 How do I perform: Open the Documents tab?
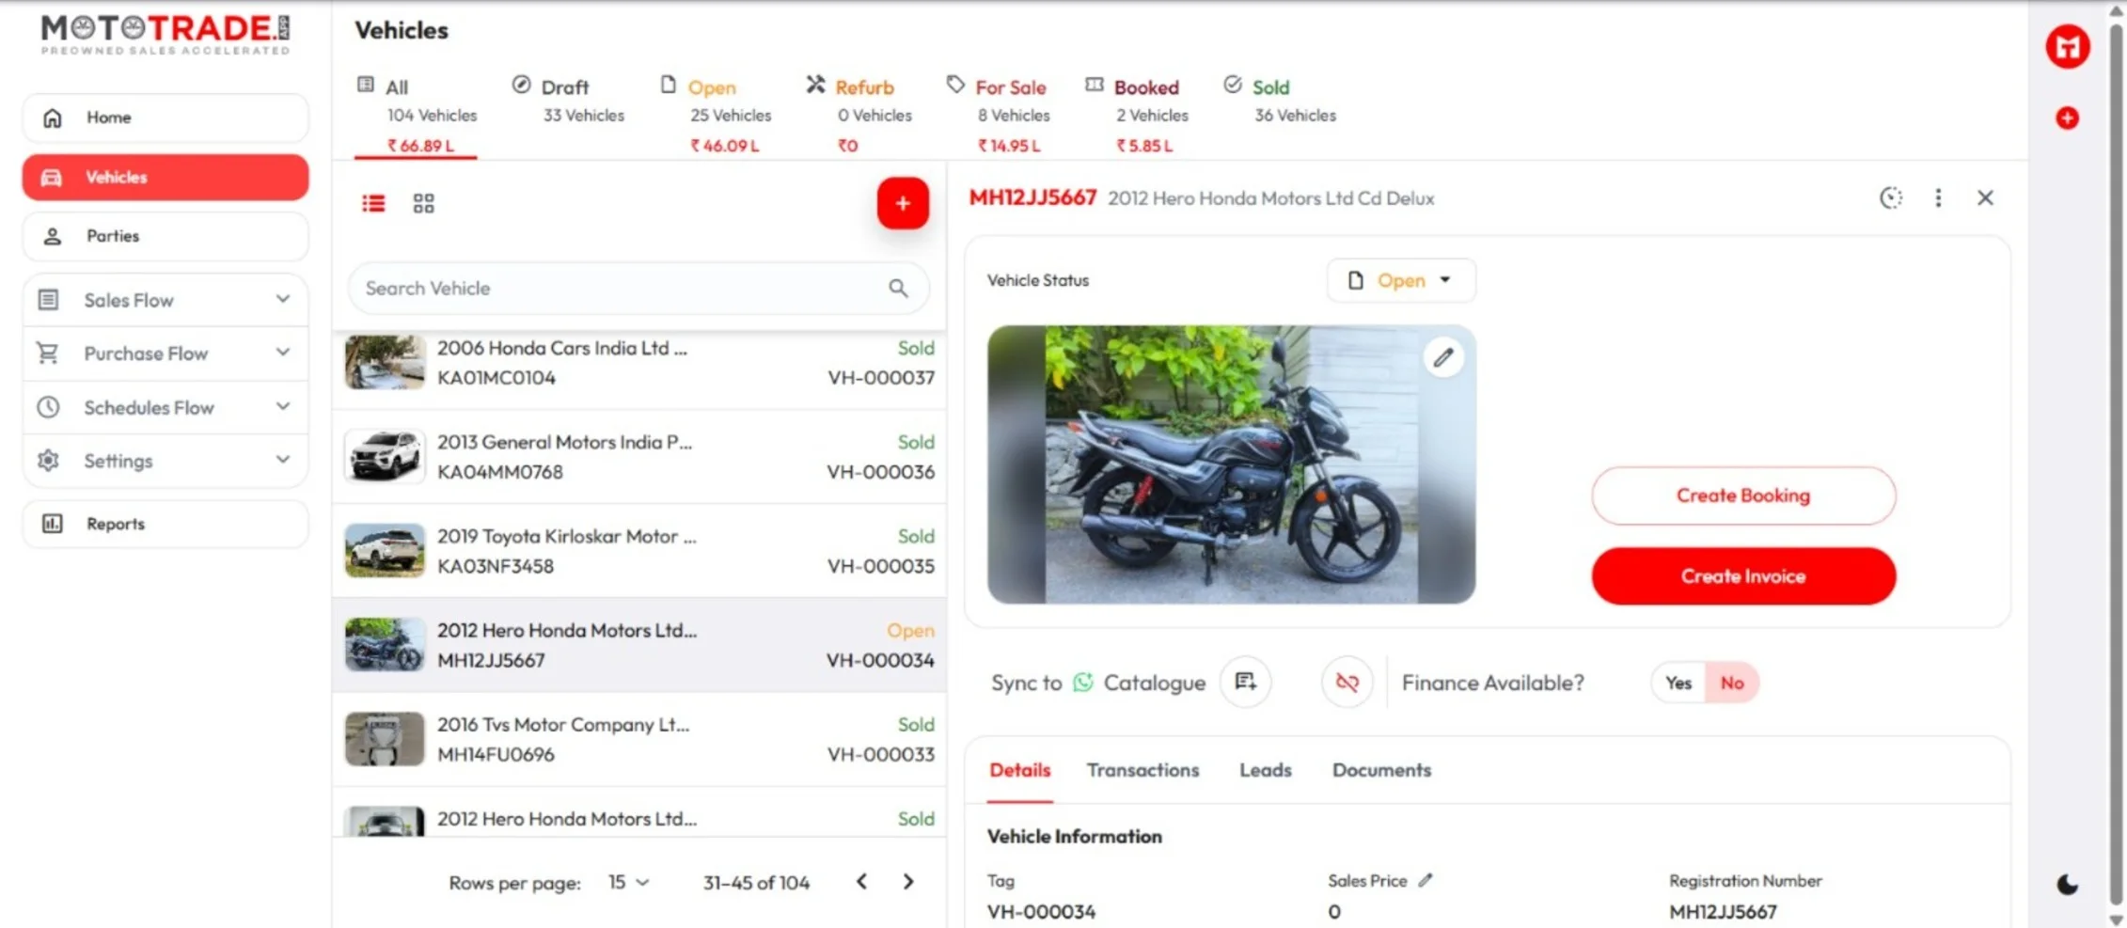pyautogui.click(x=1381, y=770)
